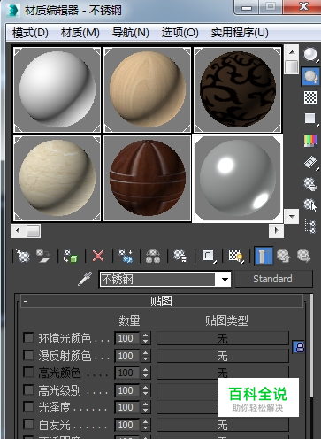Select the dark patterned sample slot
This screenshot has width=321, height=439.
point(238,89)
